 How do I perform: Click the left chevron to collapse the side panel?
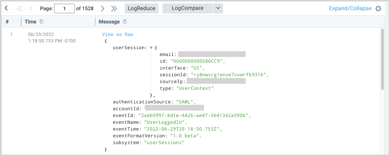click(x=6, y=8)
